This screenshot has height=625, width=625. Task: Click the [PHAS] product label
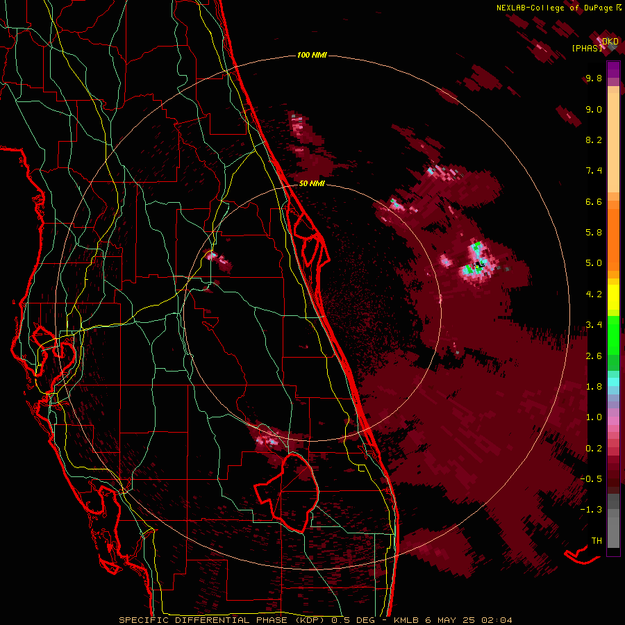[x=587, y=48]
